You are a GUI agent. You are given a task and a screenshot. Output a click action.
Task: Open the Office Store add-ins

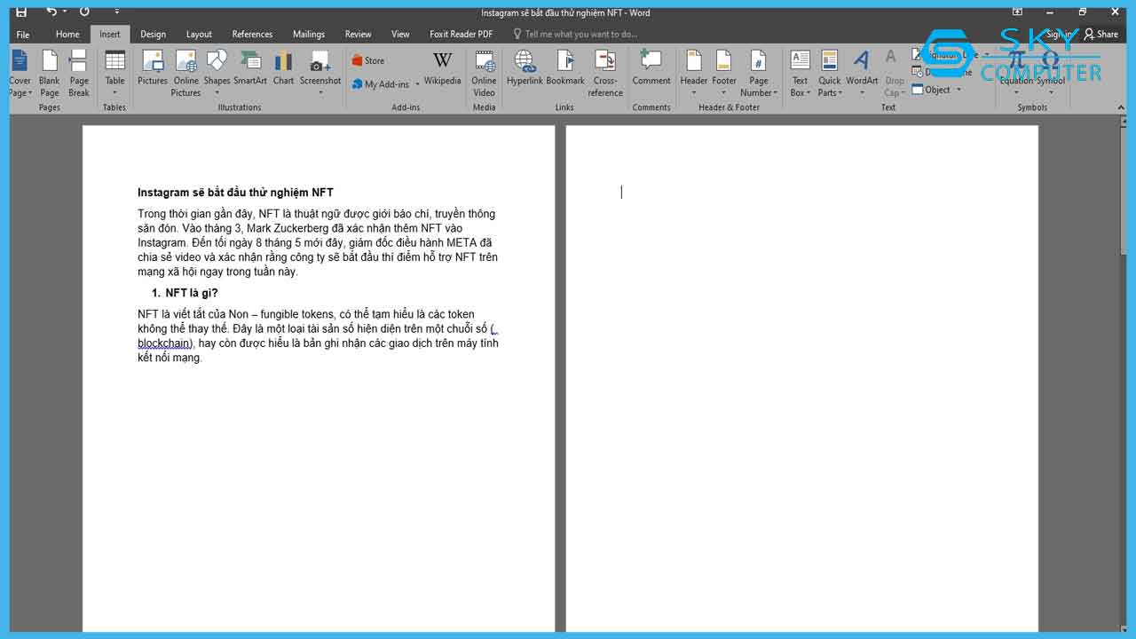[368, 60]
